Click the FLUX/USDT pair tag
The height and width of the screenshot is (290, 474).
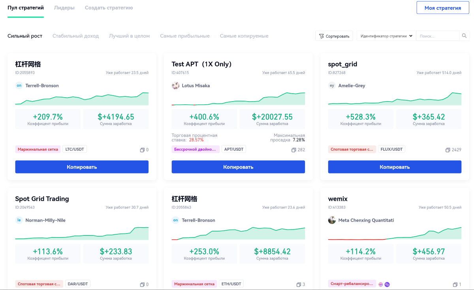point(391,149)
